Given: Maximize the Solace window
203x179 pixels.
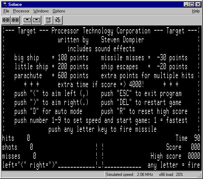Looking at the screenshot, I should click(x=192, y=4).
